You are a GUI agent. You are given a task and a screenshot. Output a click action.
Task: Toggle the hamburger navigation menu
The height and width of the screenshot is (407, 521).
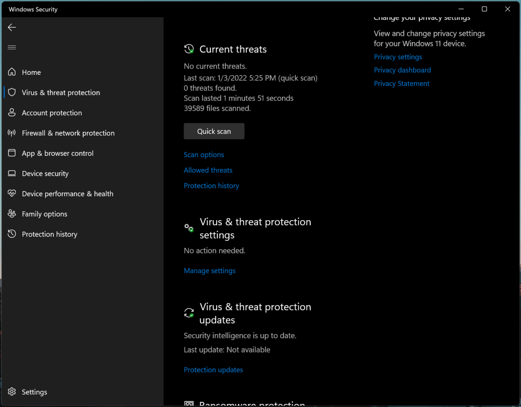[12, 47]
